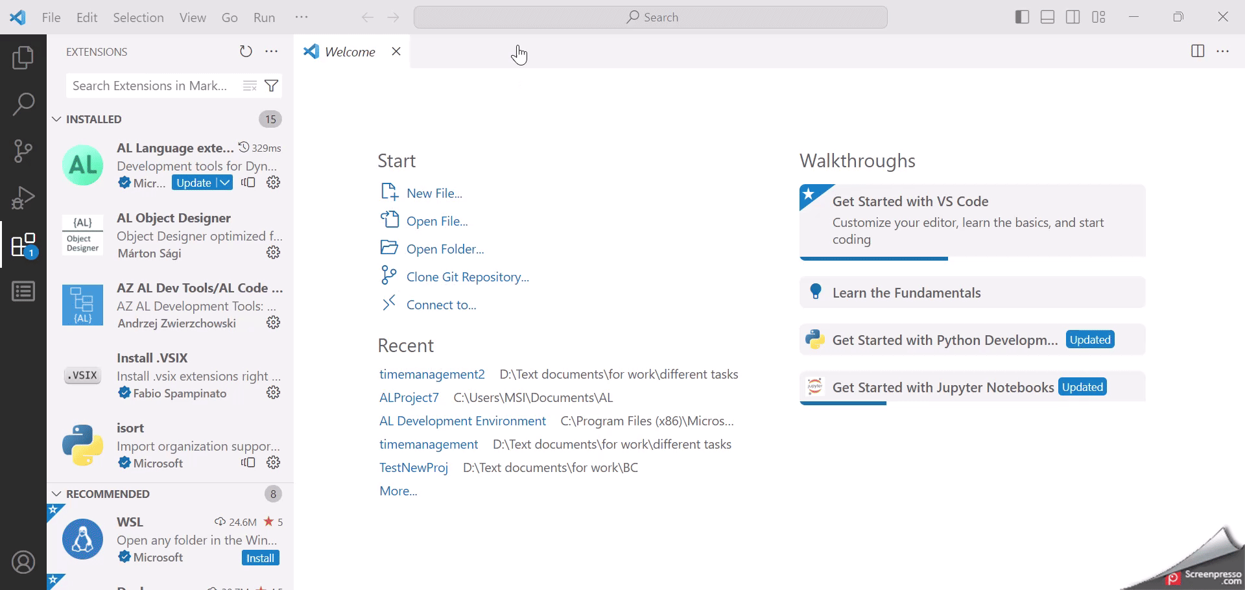Collapse the RECOMMENDED extensions section
This screenshot has height=590, width=1245.
[57, 494]
